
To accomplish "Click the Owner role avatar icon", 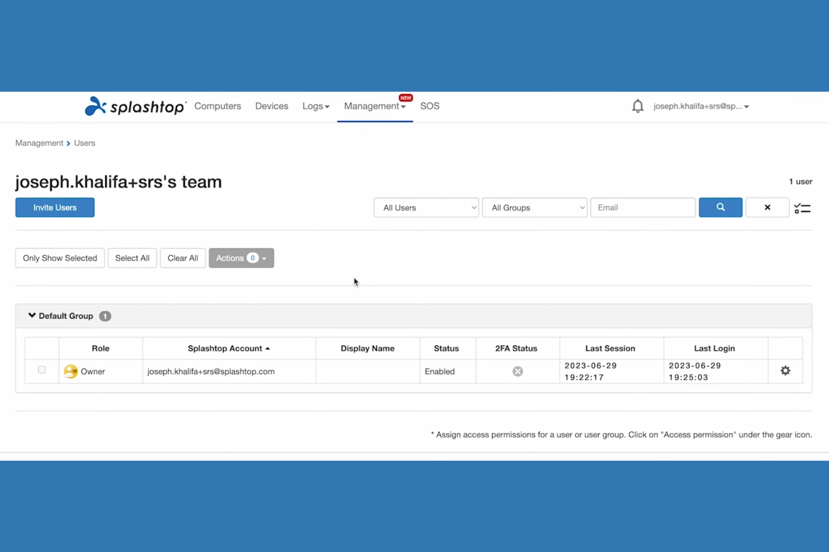I will tap(71, 371).
